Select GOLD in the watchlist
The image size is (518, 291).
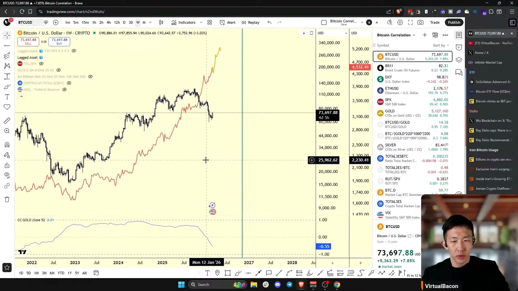413,113
